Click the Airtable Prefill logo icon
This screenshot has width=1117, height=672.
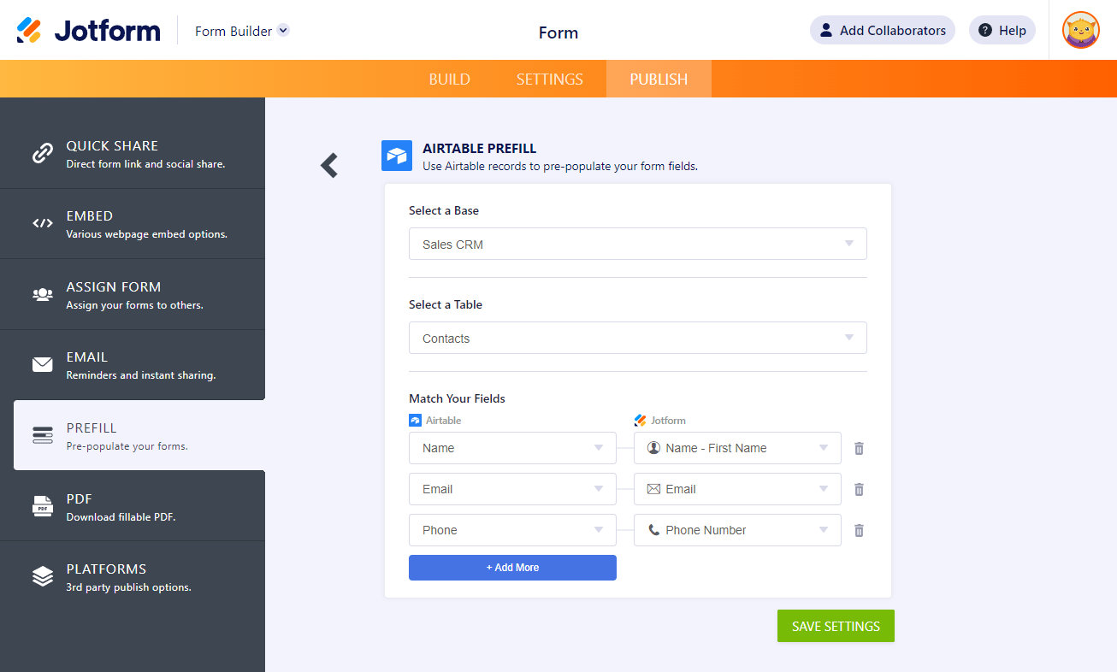397,156
